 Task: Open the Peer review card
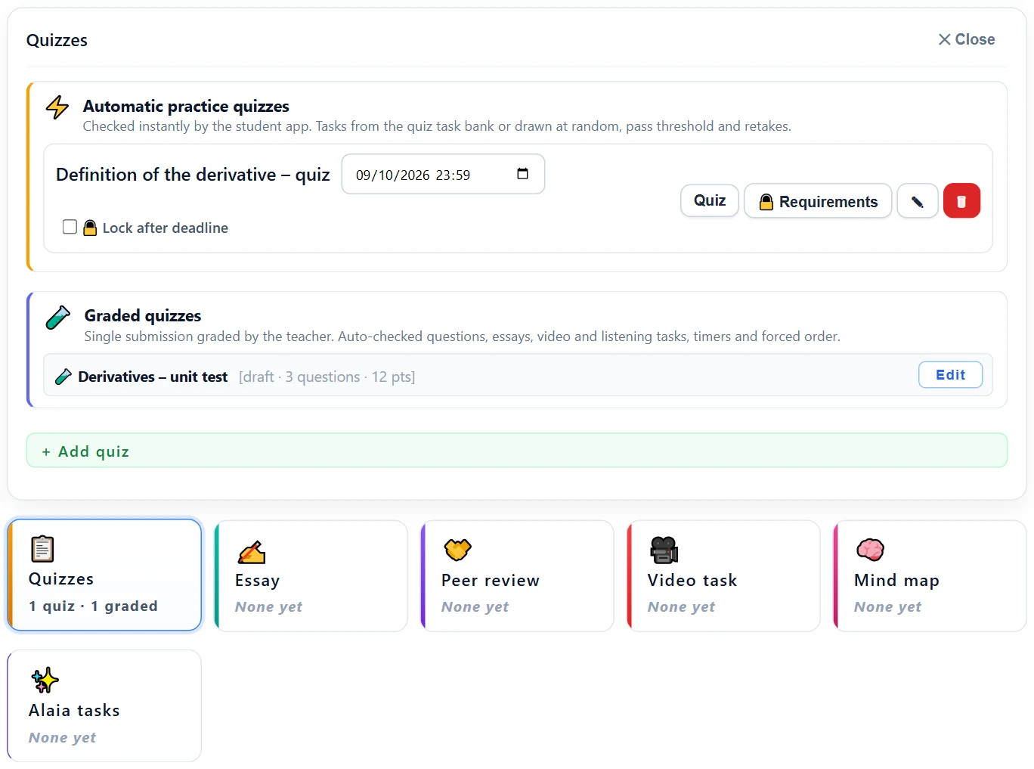[517, 575]
